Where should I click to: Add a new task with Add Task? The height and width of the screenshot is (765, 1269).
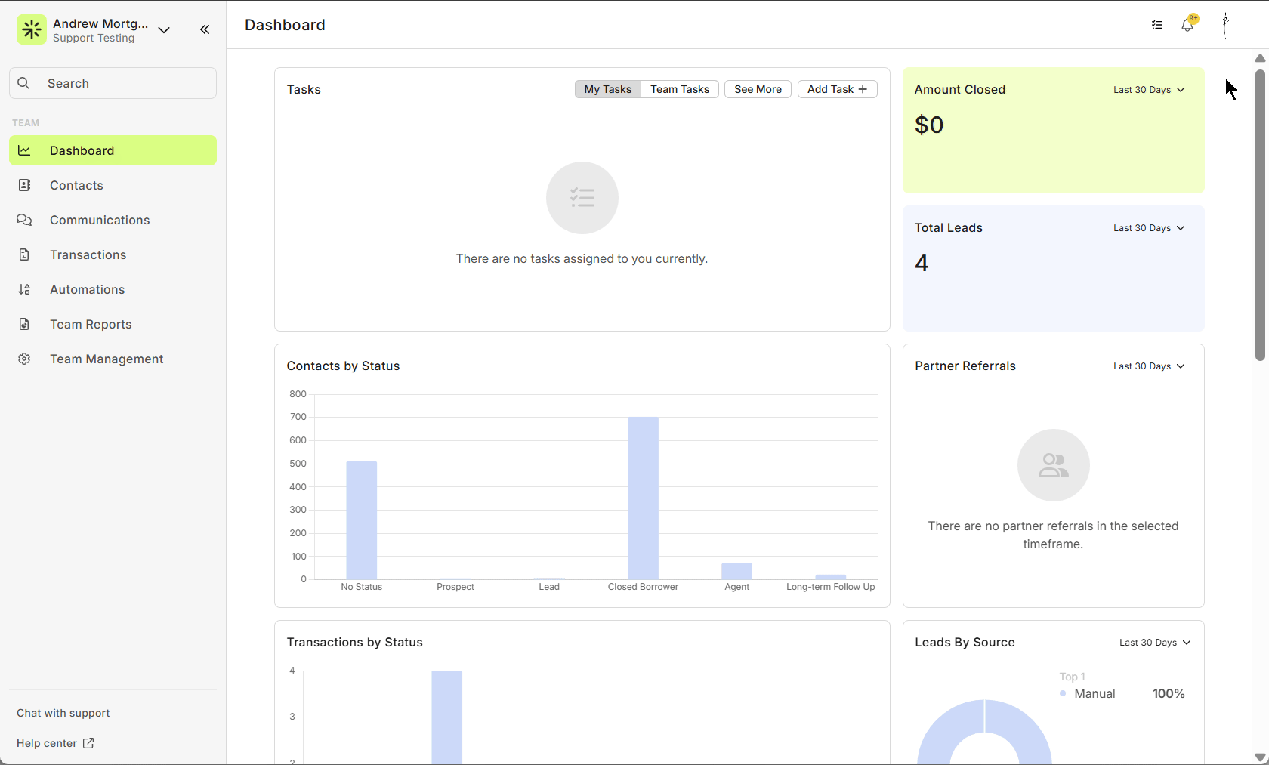tap(837, 89)
